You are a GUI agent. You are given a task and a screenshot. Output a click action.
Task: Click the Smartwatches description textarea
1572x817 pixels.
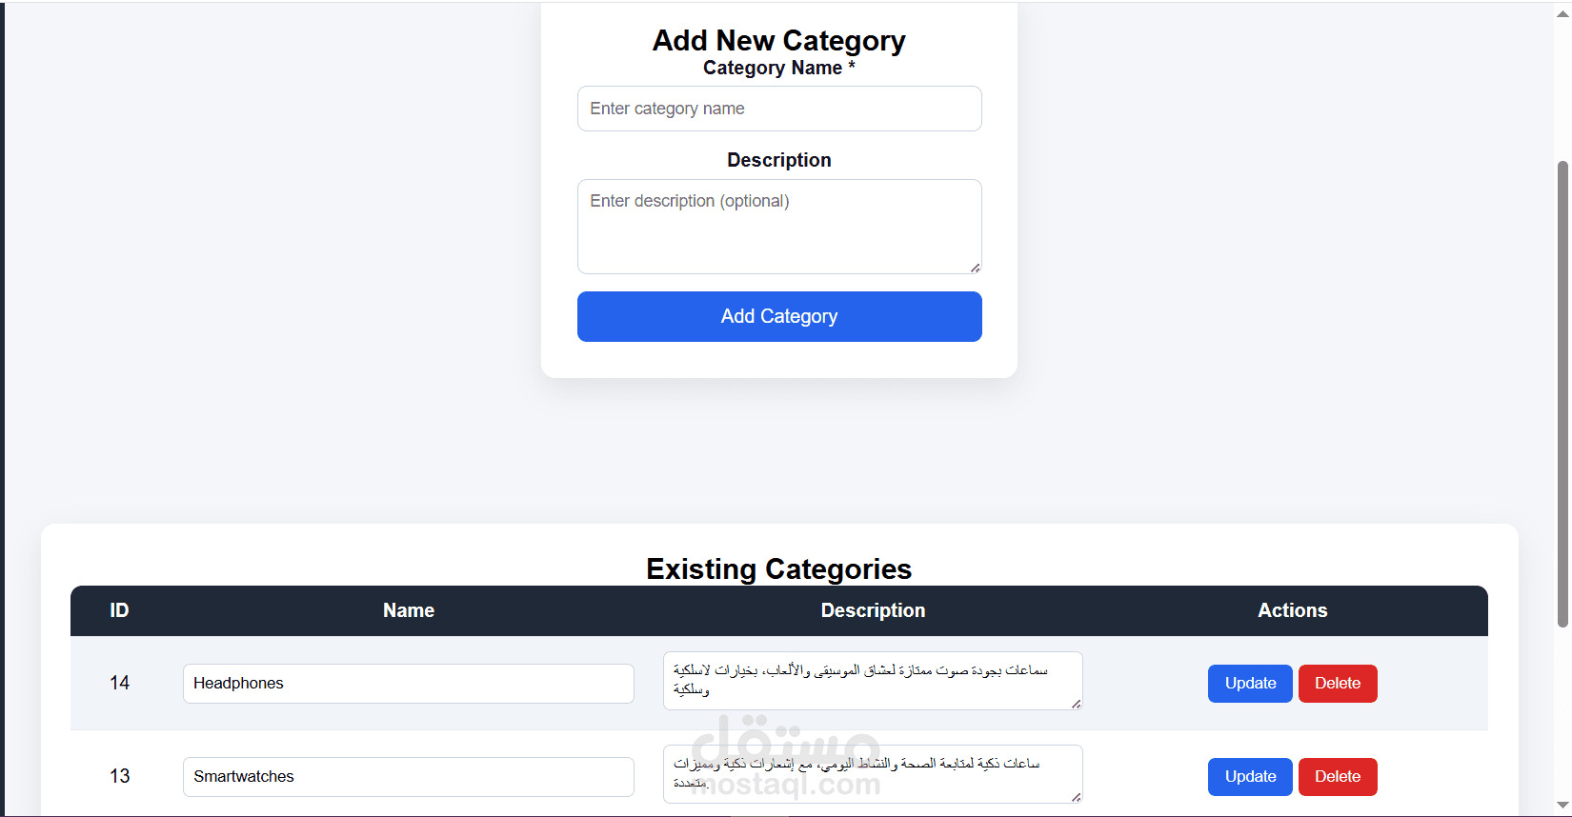pos(872,774)
